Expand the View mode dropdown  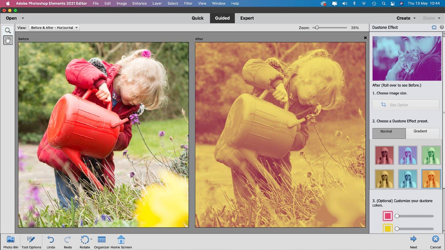pos(54,28)
